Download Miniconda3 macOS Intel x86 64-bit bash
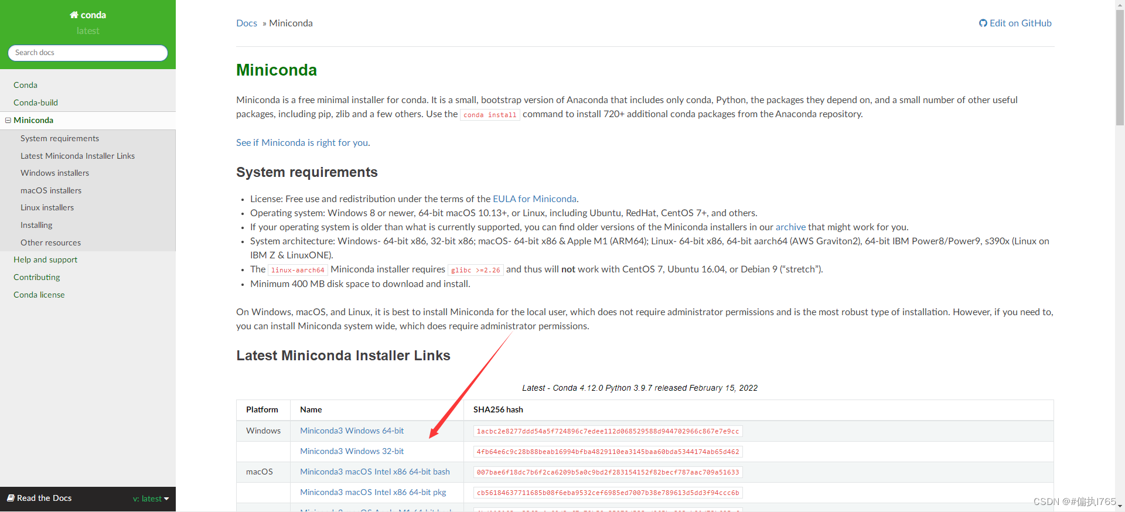This screenshot has width=1125, height=512. click(375, 472)
